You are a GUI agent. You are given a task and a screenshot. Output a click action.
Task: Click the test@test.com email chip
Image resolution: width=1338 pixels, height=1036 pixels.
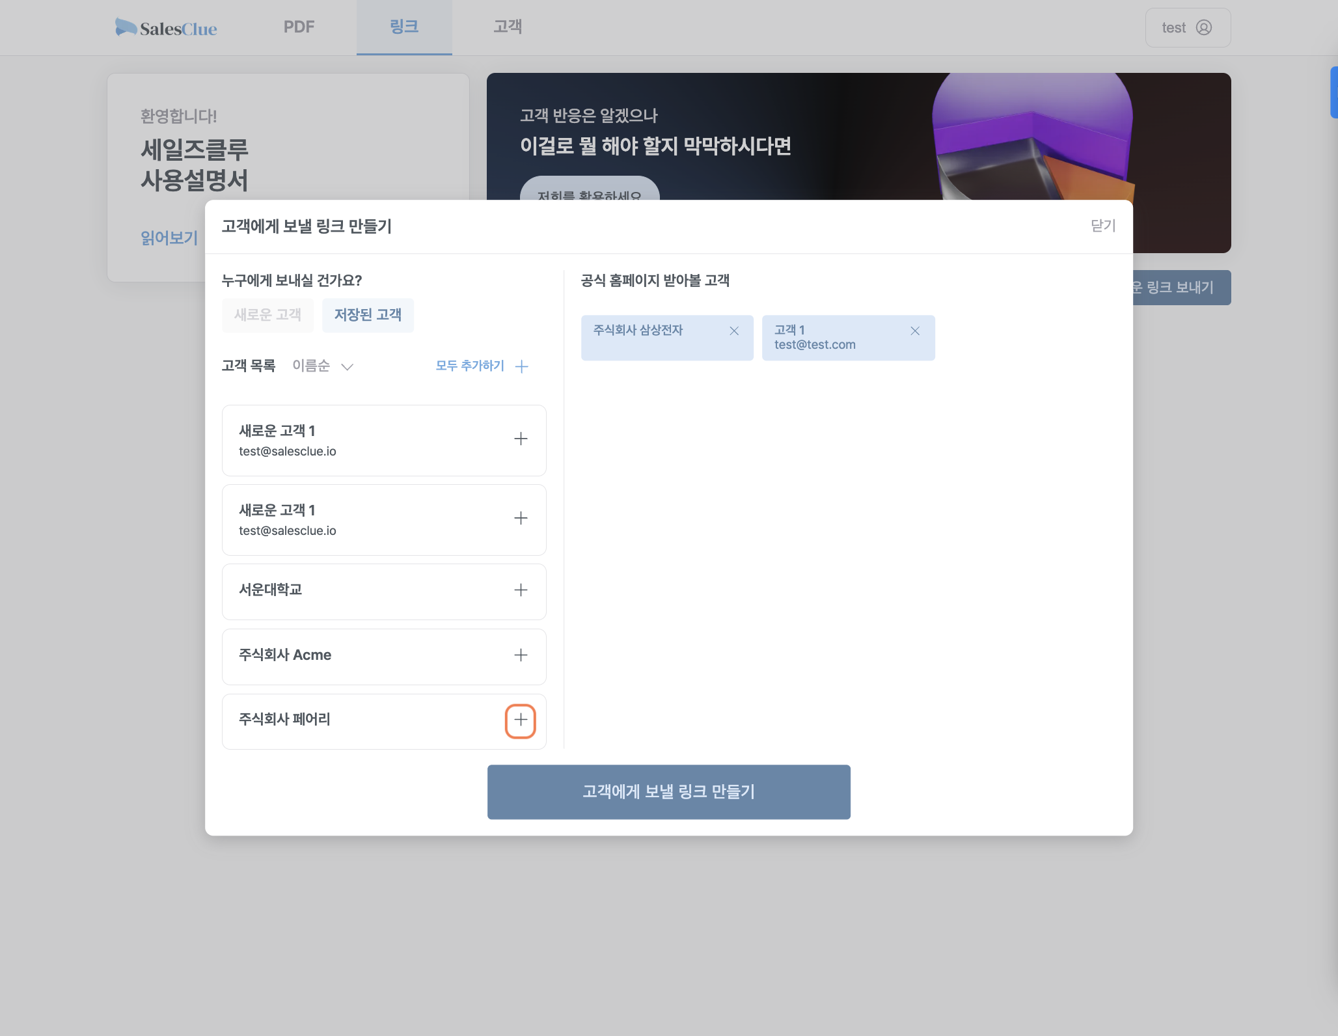pyautogui.click(x=848, y=338)
